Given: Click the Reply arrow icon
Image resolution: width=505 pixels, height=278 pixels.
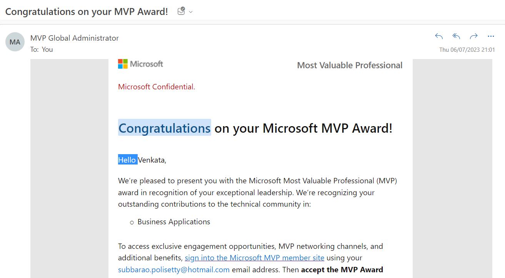Looking at the screenshot, I should (x=439, y=36).
